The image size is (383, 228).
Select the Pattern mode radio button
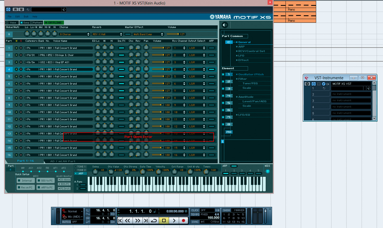31,23
